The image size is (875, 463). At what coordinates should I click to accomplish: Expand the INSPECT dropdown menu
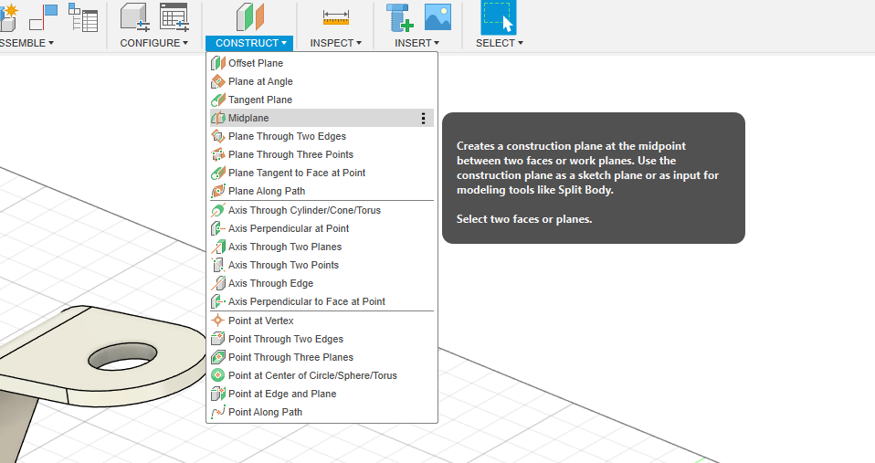[x=335, y=43]
